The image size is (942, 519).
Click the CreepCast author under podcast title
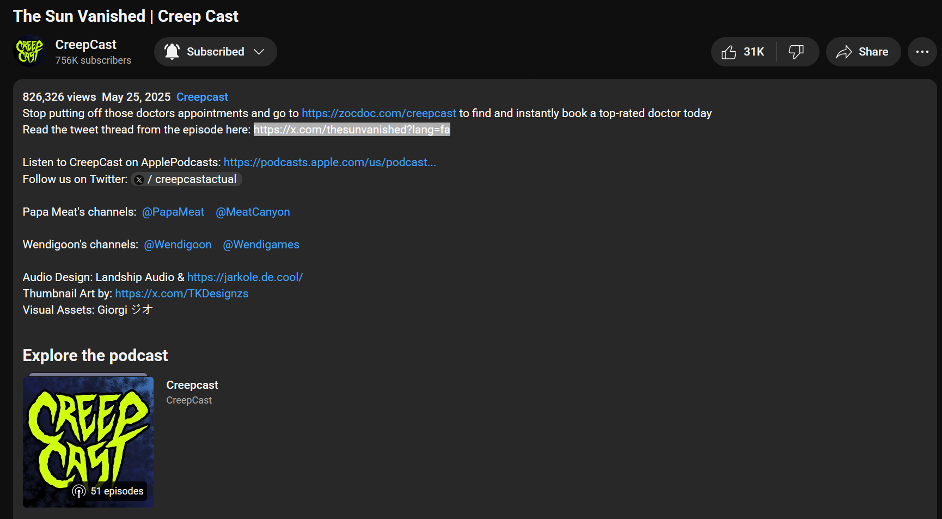point(189,400)
